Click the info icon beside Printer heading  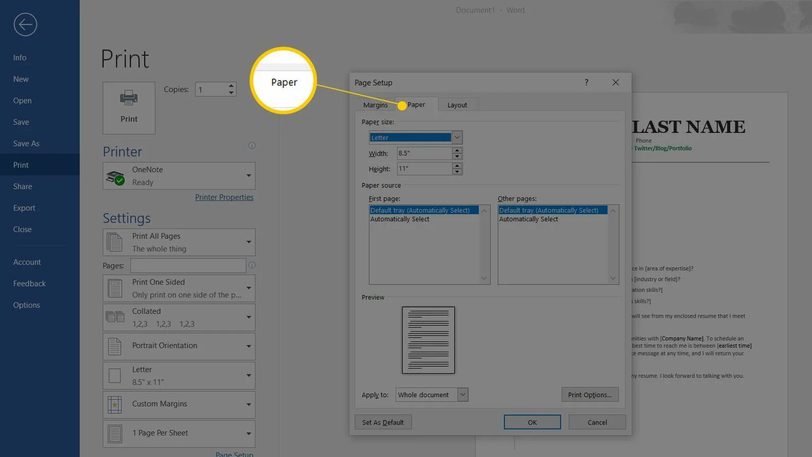(252, 146)
